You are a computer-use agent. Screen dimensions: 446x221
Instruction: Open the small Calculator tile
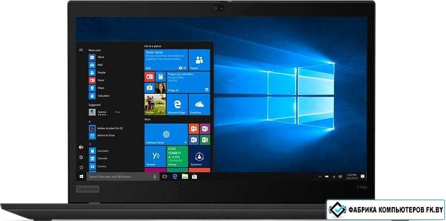click(x=161, y=77)
